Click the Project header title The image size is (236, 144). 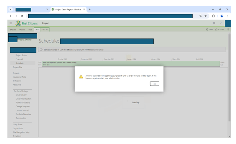(x=46, y=23)
